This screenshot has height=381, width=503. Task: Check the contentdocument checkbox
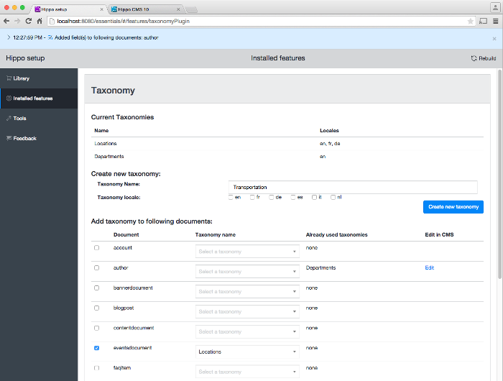[96, 328]
